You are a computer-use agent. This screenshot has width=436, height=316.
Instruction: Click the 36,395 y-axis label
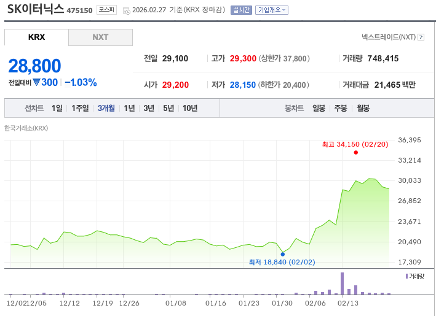coord(410,140)
